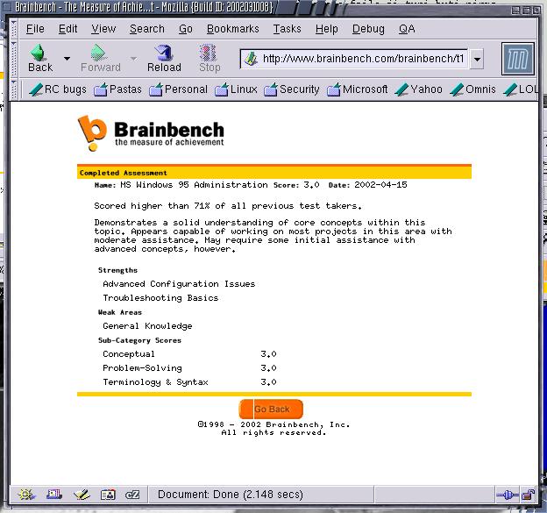This screenshot has width=547, height=513.
Task: Open the ChatZilla cZ icon in status bar
Action: click(132, 495)
